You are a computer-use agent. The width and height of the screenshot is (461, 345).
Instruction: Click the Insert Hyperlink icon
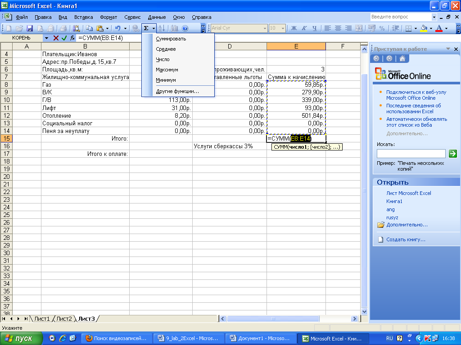(x=136, y=28)
